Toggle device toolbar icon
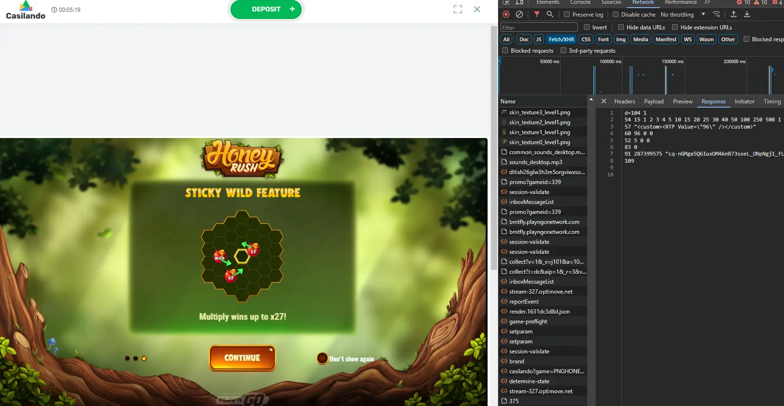 519,2
